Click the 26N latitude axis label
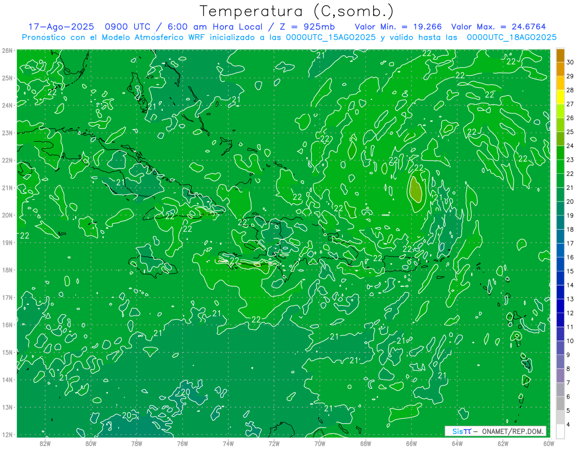The width and height of the screenshot is (583, 450). tap(7, 50)
